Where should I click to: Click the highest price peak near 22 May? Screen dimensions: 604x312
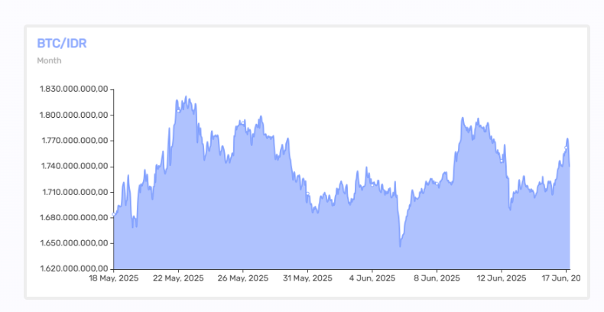coord(186,98)
